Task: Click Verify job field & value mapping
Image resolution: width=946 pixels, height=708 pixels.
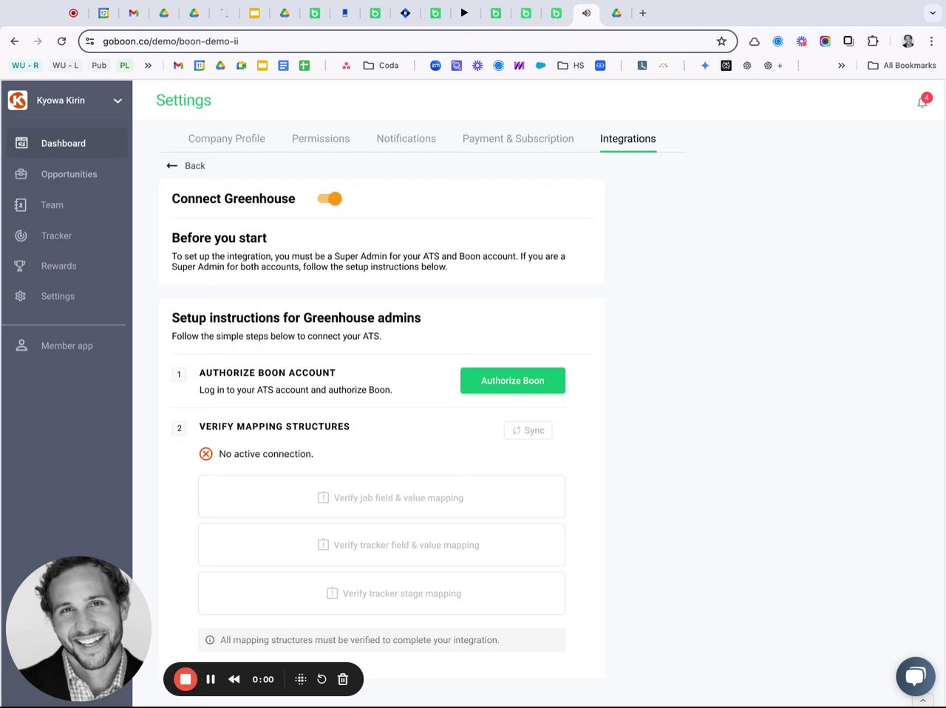Action: (381, 497)
